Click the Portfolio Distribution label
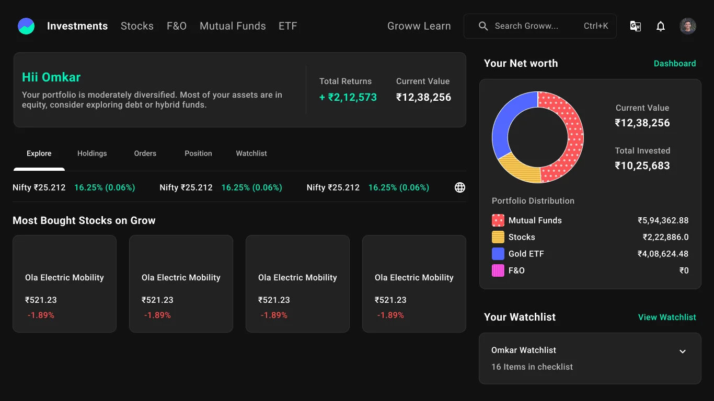Screen dimensions: 714x401 tap(533, 201)
